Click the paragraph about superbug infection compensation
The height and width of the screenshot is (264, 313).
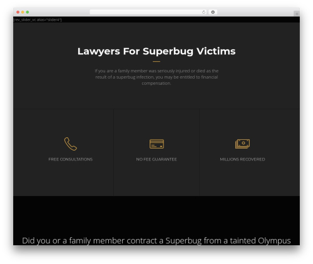click(156, 77)
